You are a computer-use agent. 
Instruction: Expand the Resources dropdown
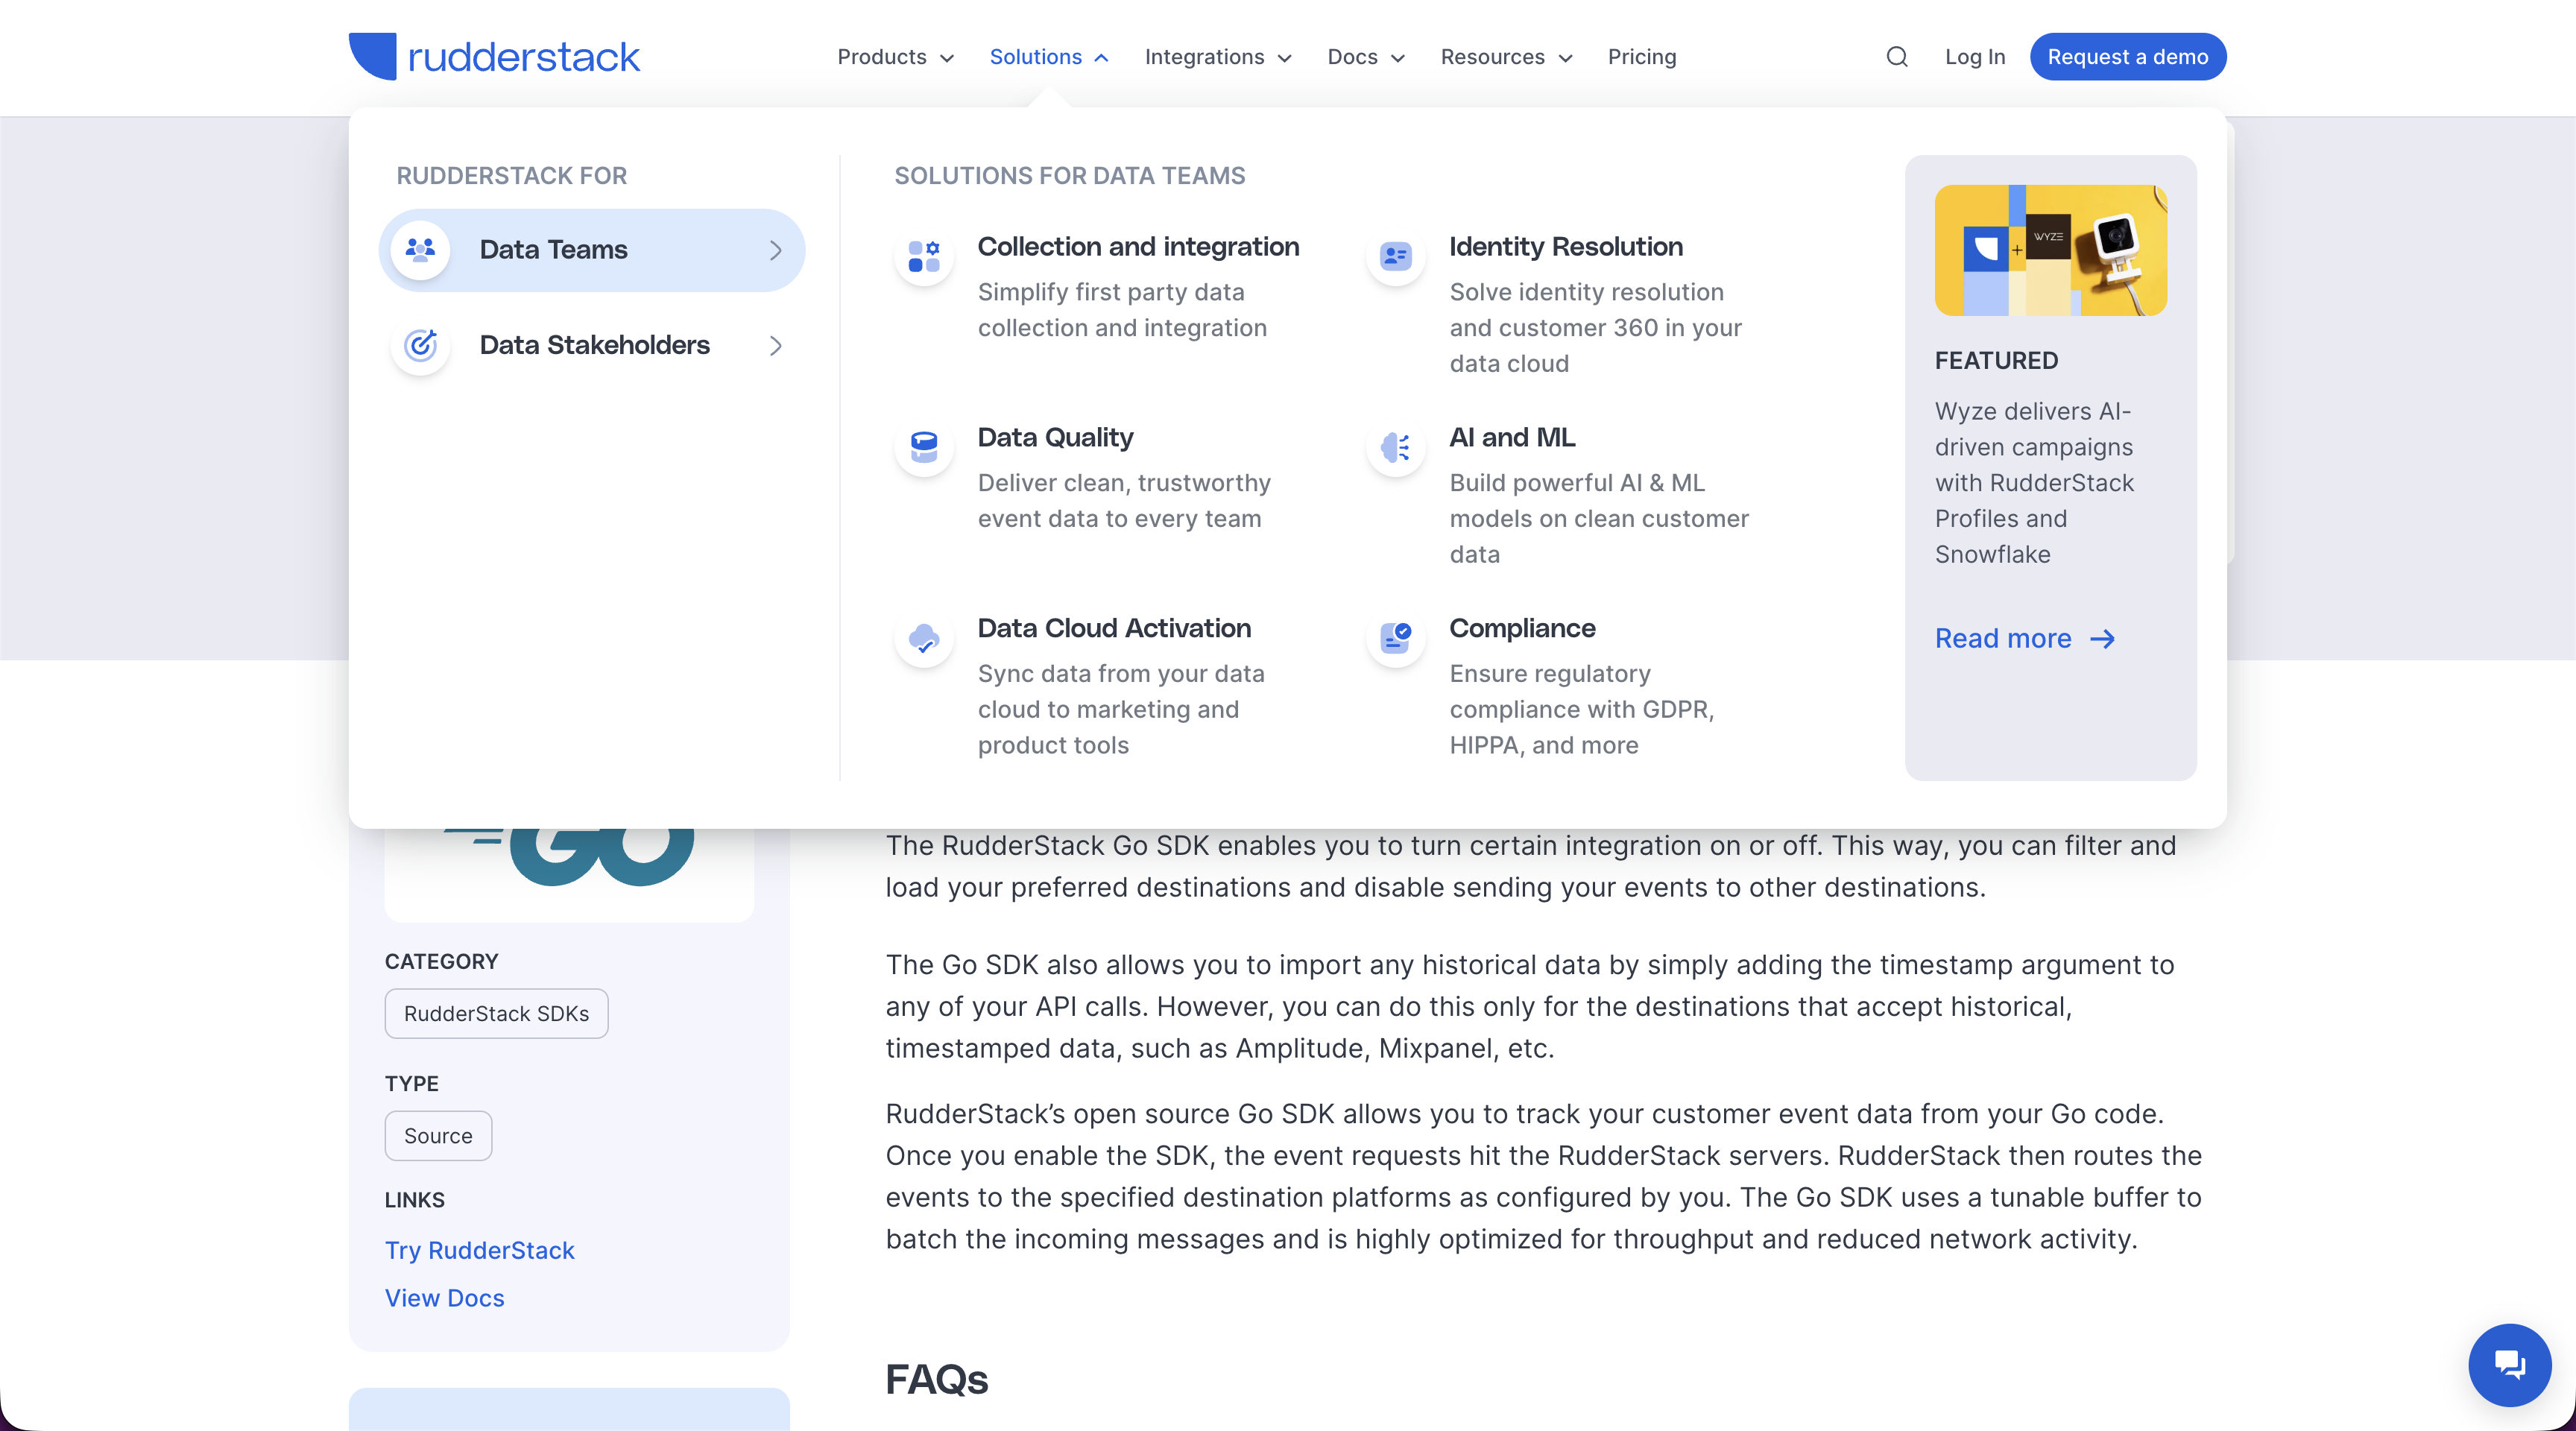[x=1505, y=57]
